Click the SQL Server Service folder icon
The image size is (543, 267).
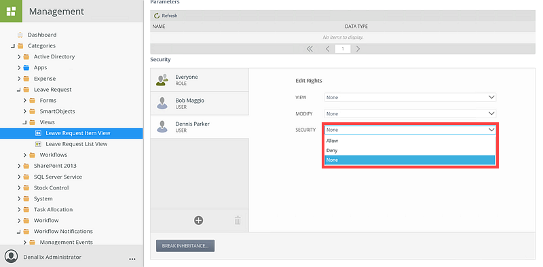pos(26,177)
